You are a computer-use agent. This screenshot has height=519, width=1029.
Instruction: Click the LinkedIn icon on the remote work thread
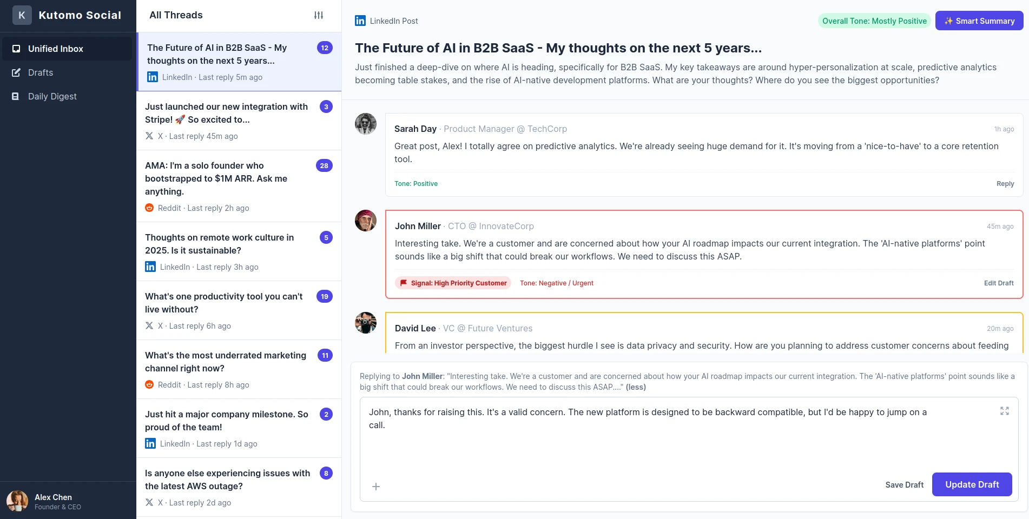tap(149, 267)
